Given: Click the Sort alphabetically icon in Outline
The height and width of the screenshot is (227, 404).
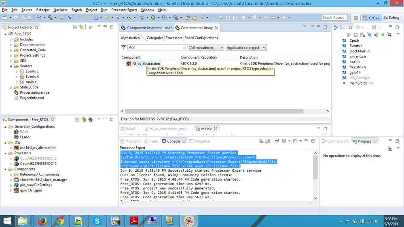Looking at the screenshot, I should (362, 34).
